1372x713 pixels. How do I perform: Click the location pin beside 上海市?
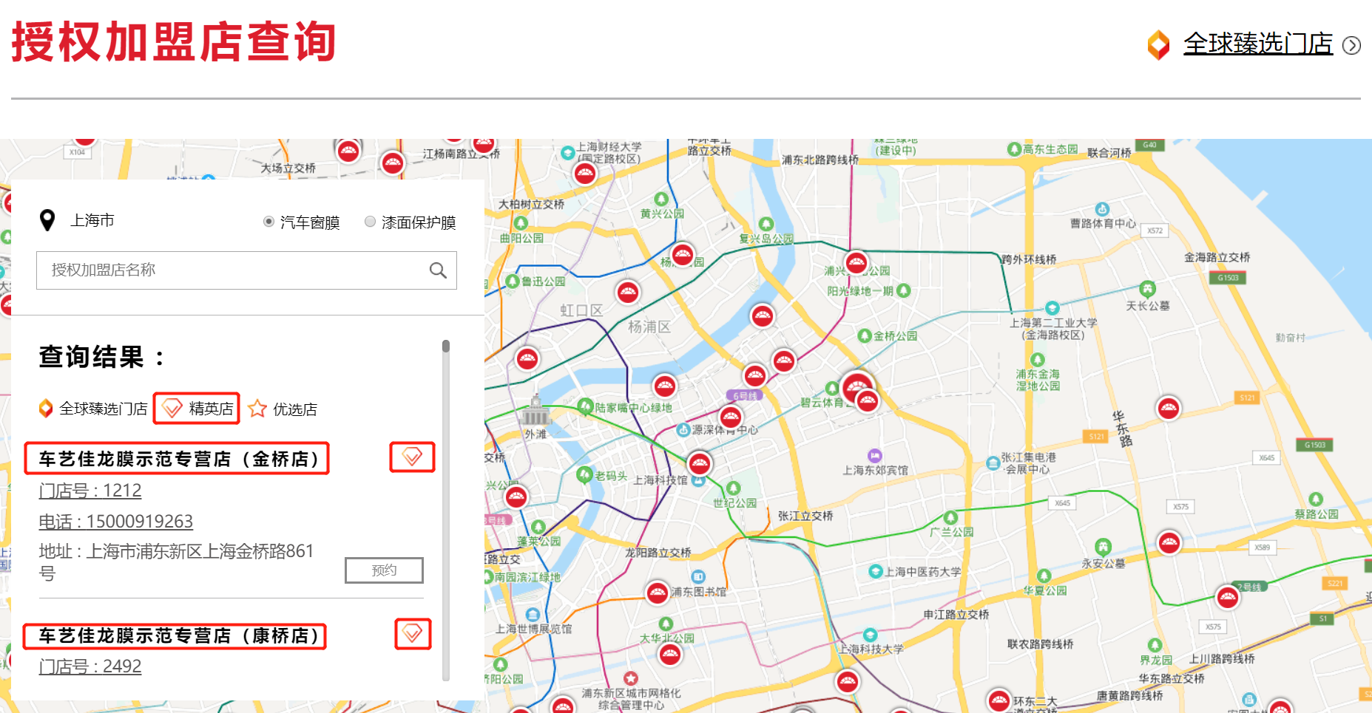click(x=47, y=220)
